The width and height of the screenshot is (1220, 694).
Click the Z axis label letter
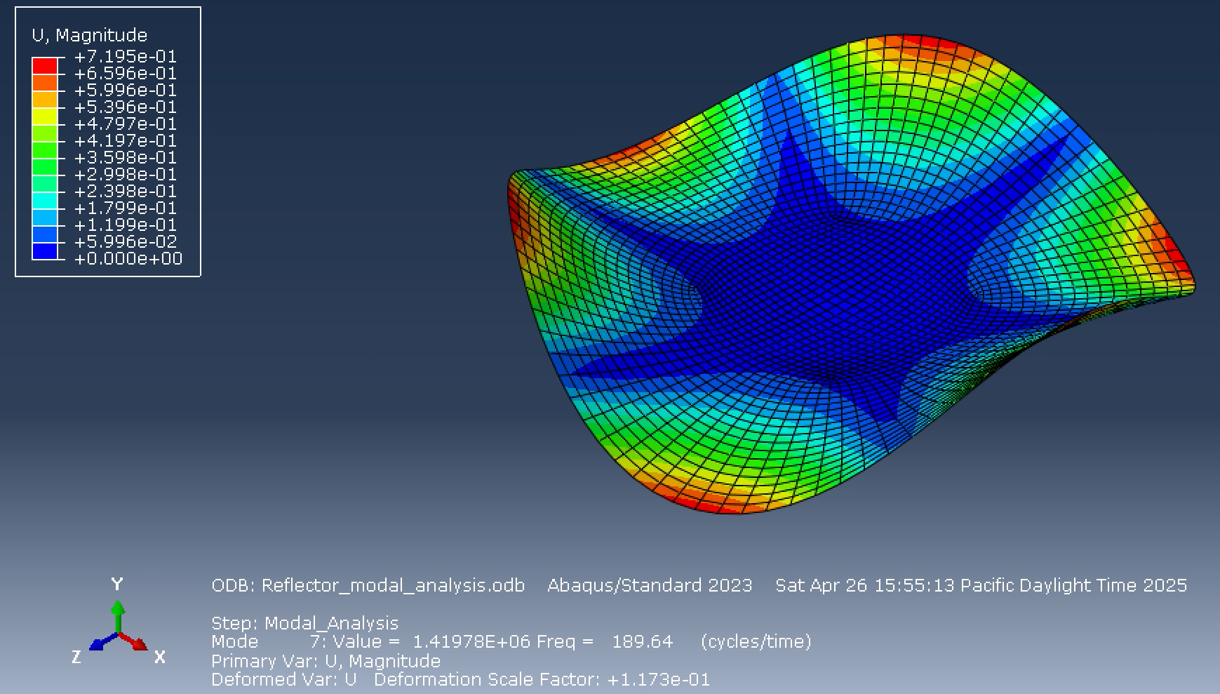pos(77,657)
